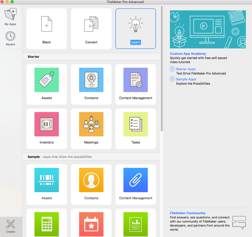The height and width of the screenshot is (237, 252).
Task: Choose the Tasks checklist template
Action: click(136, 129)
